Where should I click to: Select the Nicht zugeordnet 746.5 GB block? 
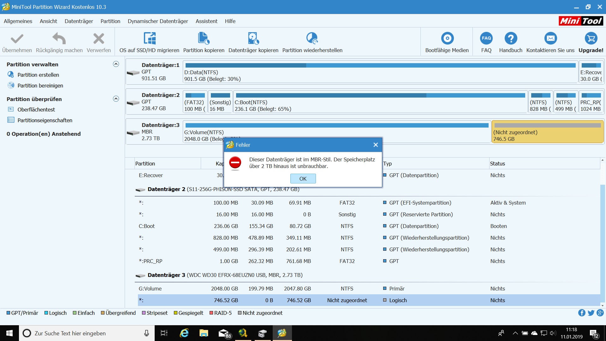[x=547, y=132]
